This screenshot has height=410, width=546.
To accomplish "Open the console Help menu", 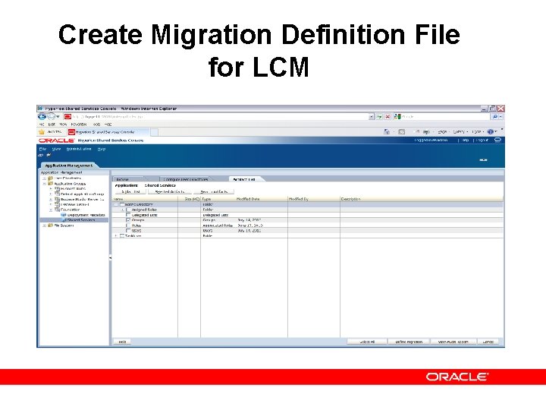I will [x=102, y=149].
